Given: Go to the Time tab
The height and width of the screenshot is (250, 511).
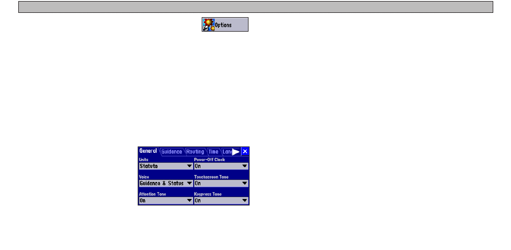Looking at the screenshot, I should [214, 152].
